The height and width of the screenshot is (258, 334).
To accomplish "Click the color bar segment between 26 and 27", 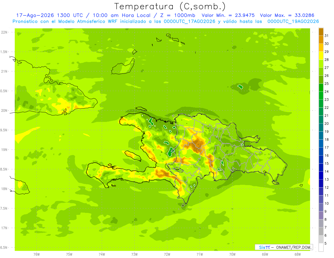I will tap(321, 72).
